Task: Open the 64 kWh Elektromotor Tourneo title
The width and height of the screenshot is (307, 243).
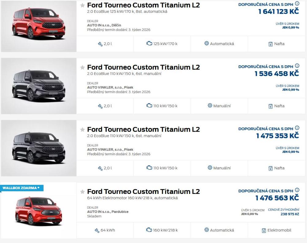Action: pyautogui.click(x=143, y=192)
